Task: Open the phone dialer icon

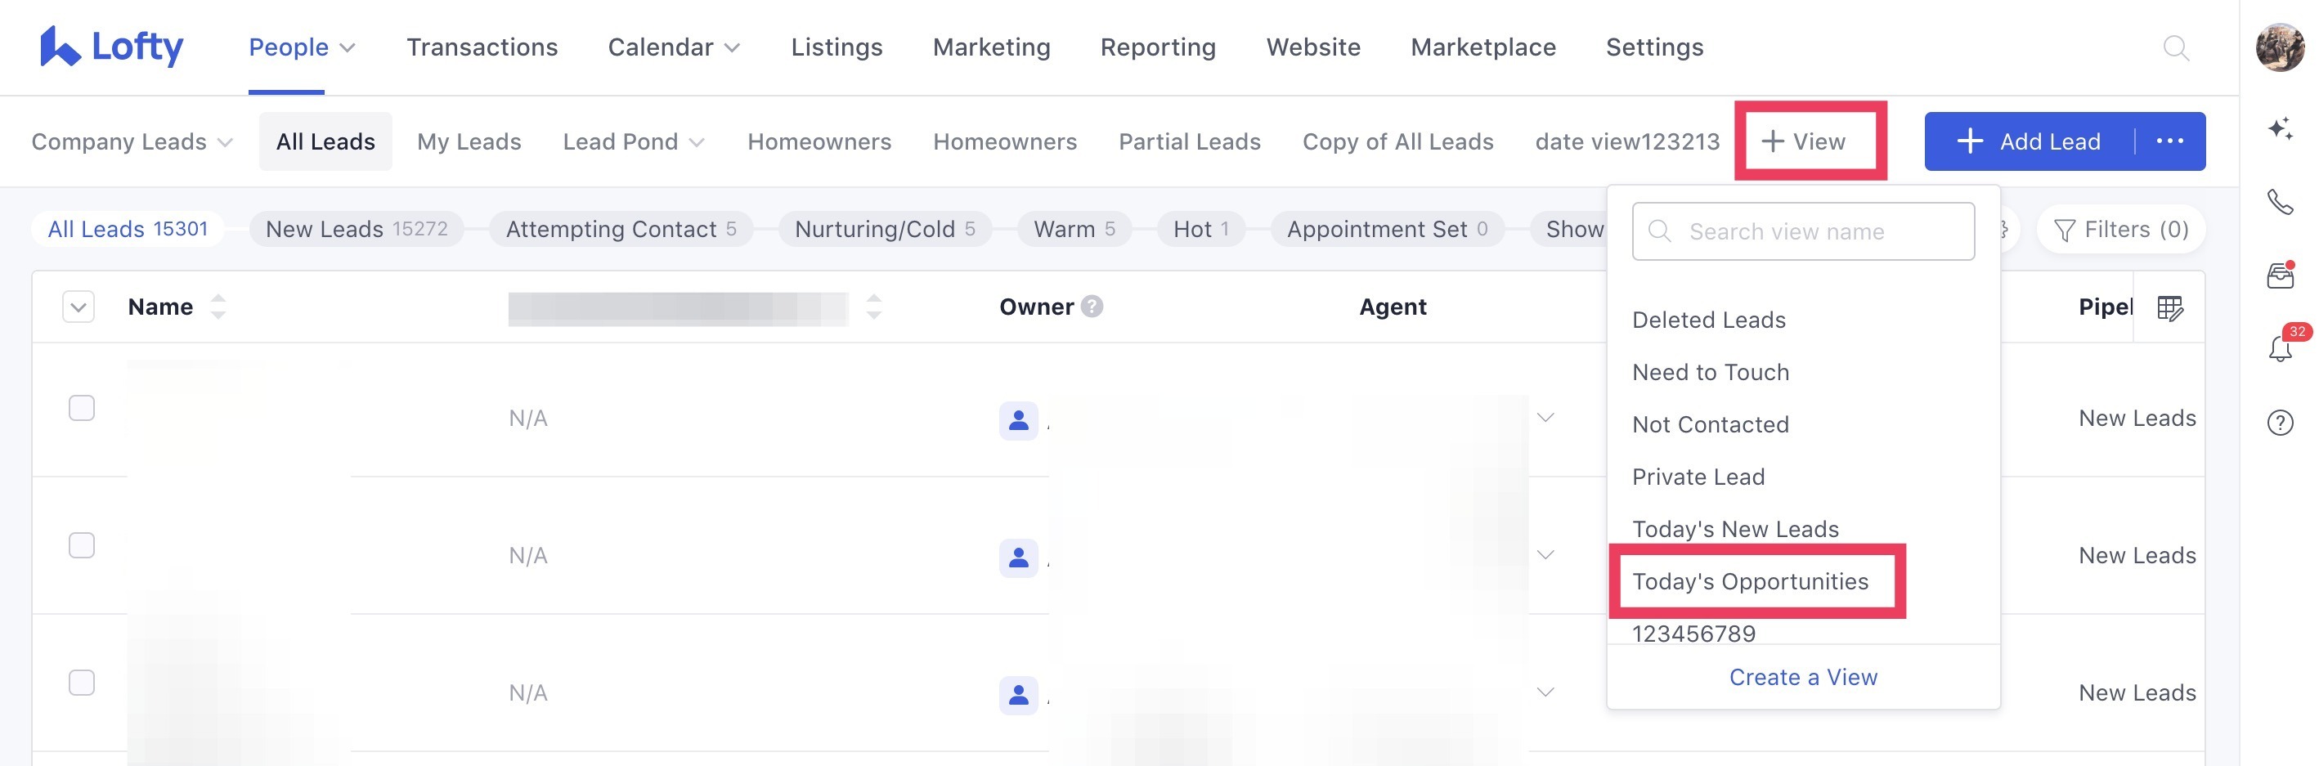Action: pos(2280,202)
